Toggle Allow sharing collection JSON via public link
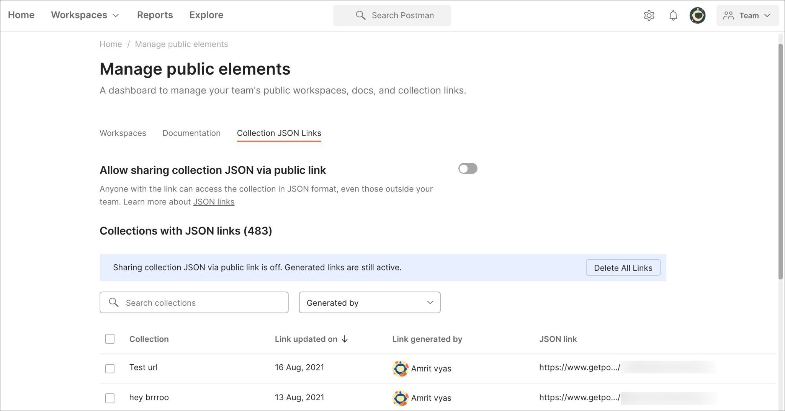Image resolution: width=785 pixels, height=411 pixels. [x=468, y=169]
